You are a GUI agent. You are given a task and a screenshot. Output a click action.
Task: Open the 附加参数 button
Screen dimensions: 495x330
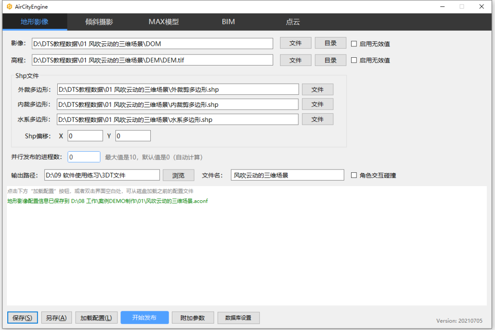coord(193,318)
